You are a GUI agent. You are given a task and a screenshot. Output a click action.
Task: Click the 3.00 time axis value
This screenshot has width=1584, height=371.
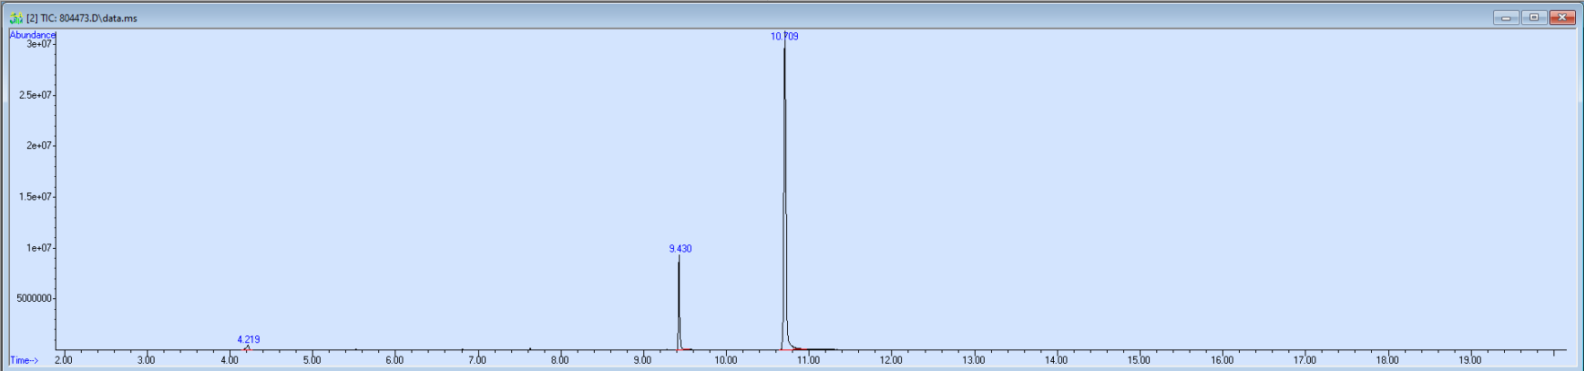(146, 360)
